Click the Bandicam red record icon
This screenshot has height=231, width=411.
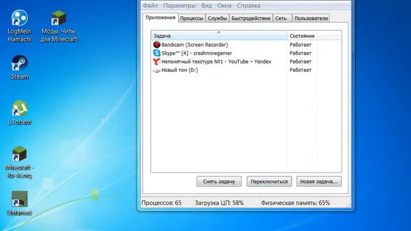(157, 44)
